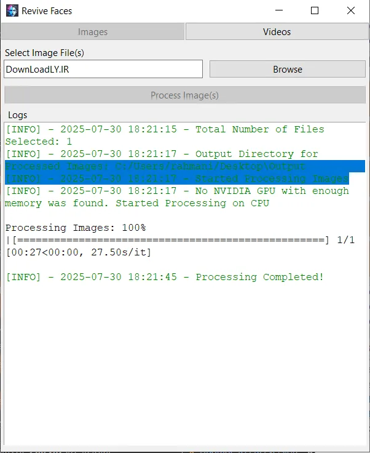Click the Logs section label
Viewport: 370px width, 453px height.
point(18,115)
